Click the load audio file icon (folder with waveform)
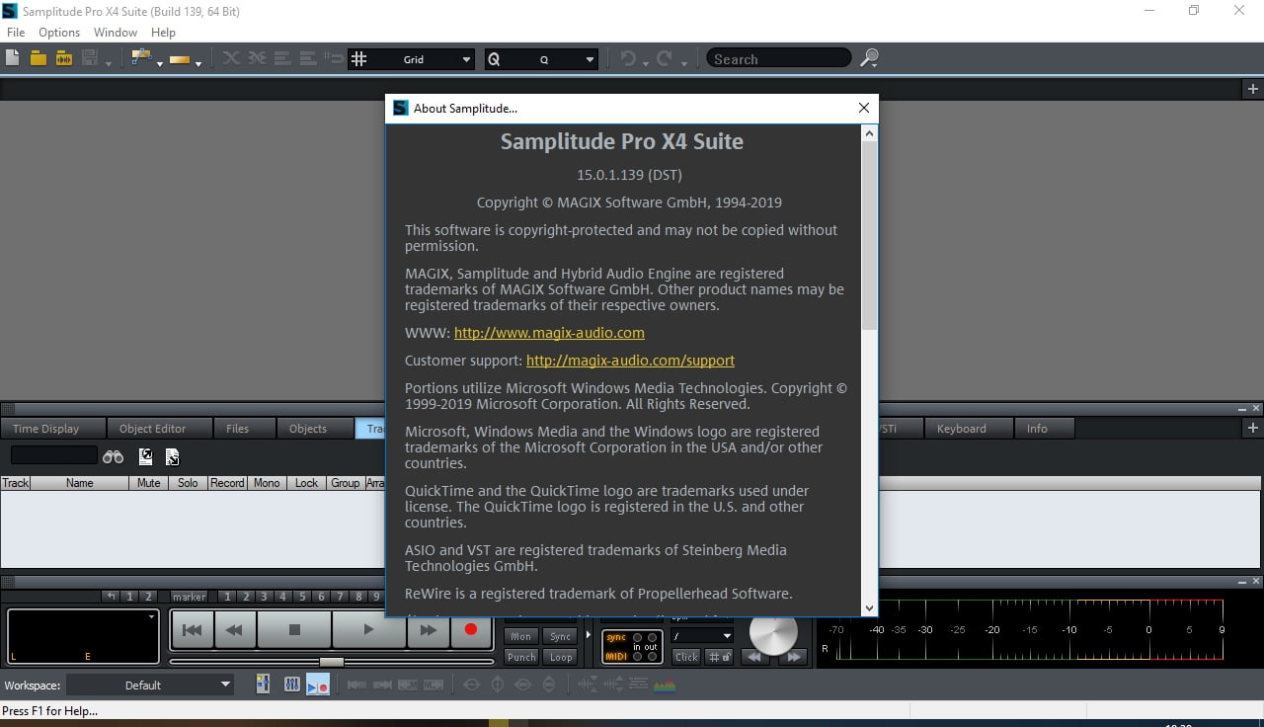 click(x=63, y=58)
